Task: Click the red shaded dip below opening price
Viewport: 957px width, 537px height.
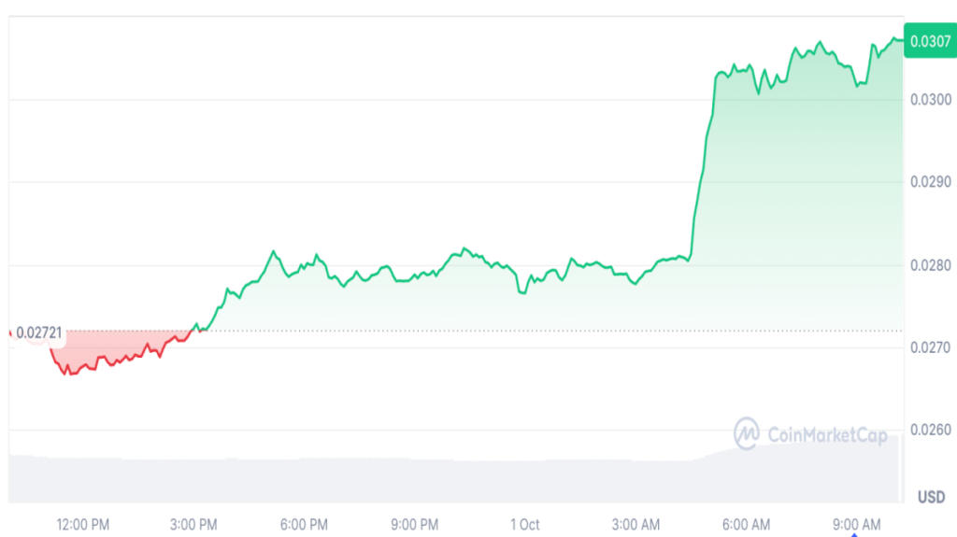Action: pyautogui.click(x=103, y=346)
